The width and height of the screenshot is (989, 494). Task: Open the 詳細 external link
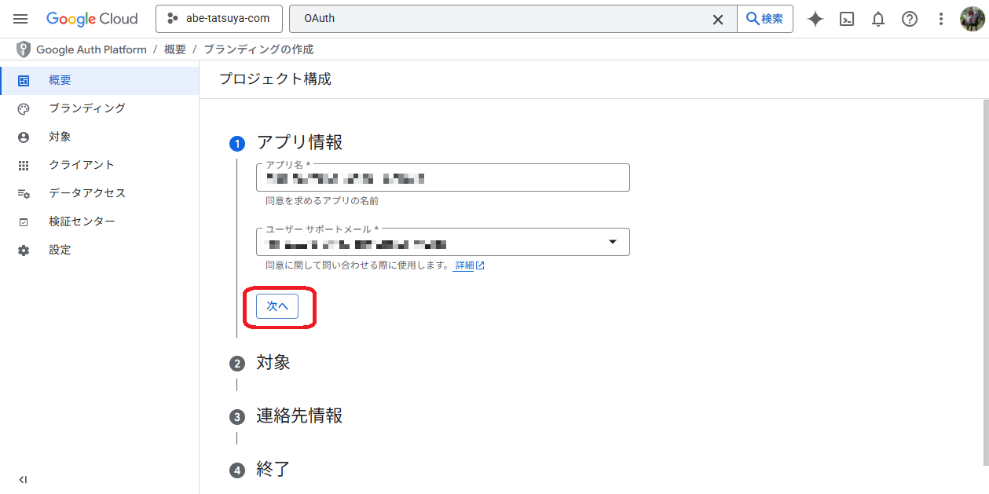pyautogui.click(x=469, y=265)
